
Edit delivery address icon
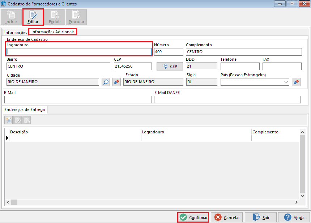click(x=17, y=120)
